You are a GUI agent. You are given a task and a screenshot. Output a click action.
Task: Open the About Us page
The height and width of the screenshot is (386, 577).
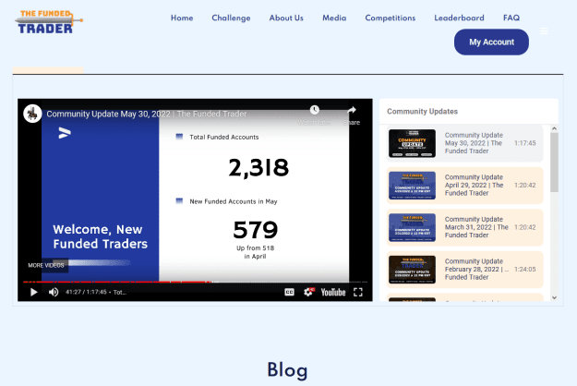[286, 18]
